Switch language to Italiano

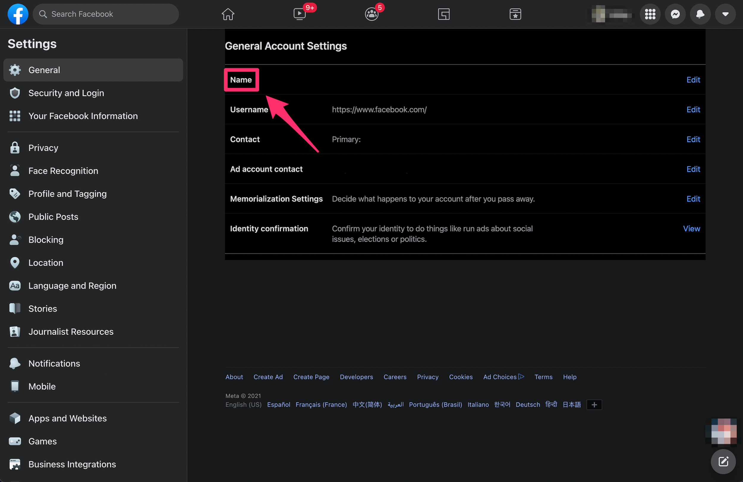(x=478, y=404)
